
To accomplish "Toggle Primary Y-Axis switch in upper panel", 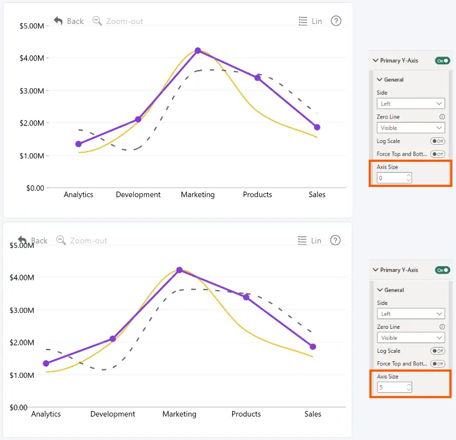I will click(x=442, y=60).
